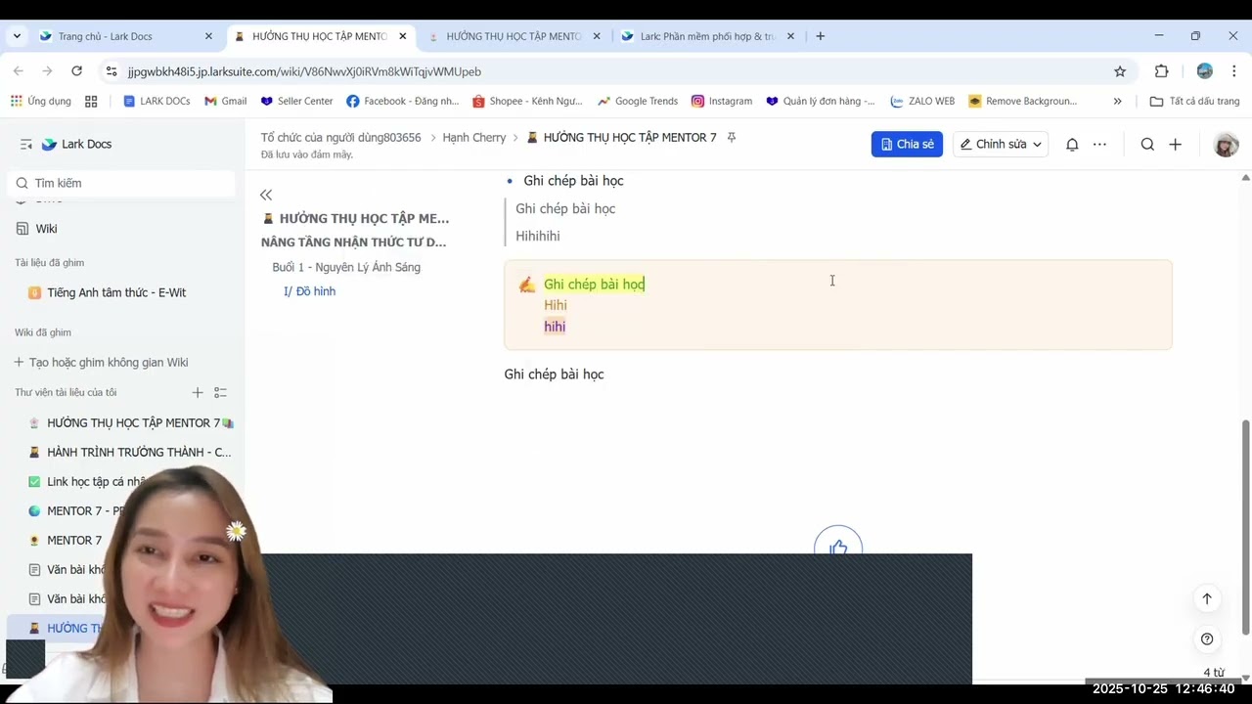Open the help question mark button
The image size is (1252, 704).
coord(1207,639)
